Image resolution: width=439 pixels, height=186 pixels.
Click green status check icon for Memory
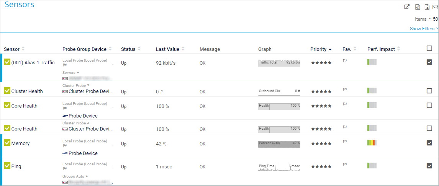coord(7,143)
